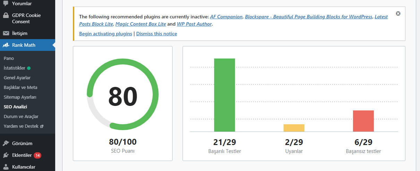This screenshot has height=171, width=420.
Task: Click the Dismiss this notice link
Action: click(157, 34)
